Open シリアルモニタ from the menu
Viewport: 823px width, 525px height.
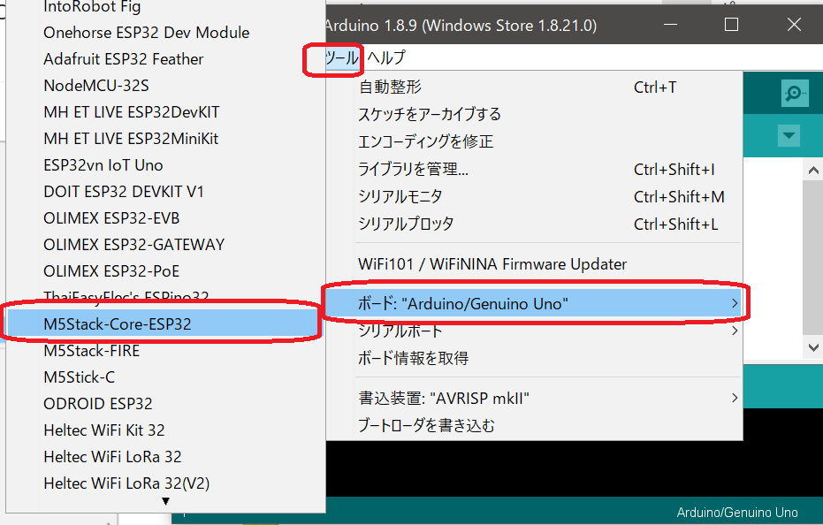[x=534, y=196]
